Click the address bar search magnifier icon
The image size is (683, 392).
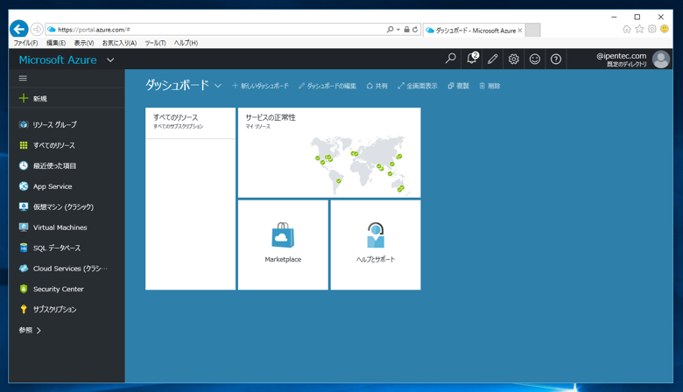click(x=390, y=29)
